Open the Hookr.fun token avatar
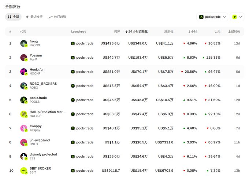This screenshot has width=249, height=179. [x=24, y=72]
